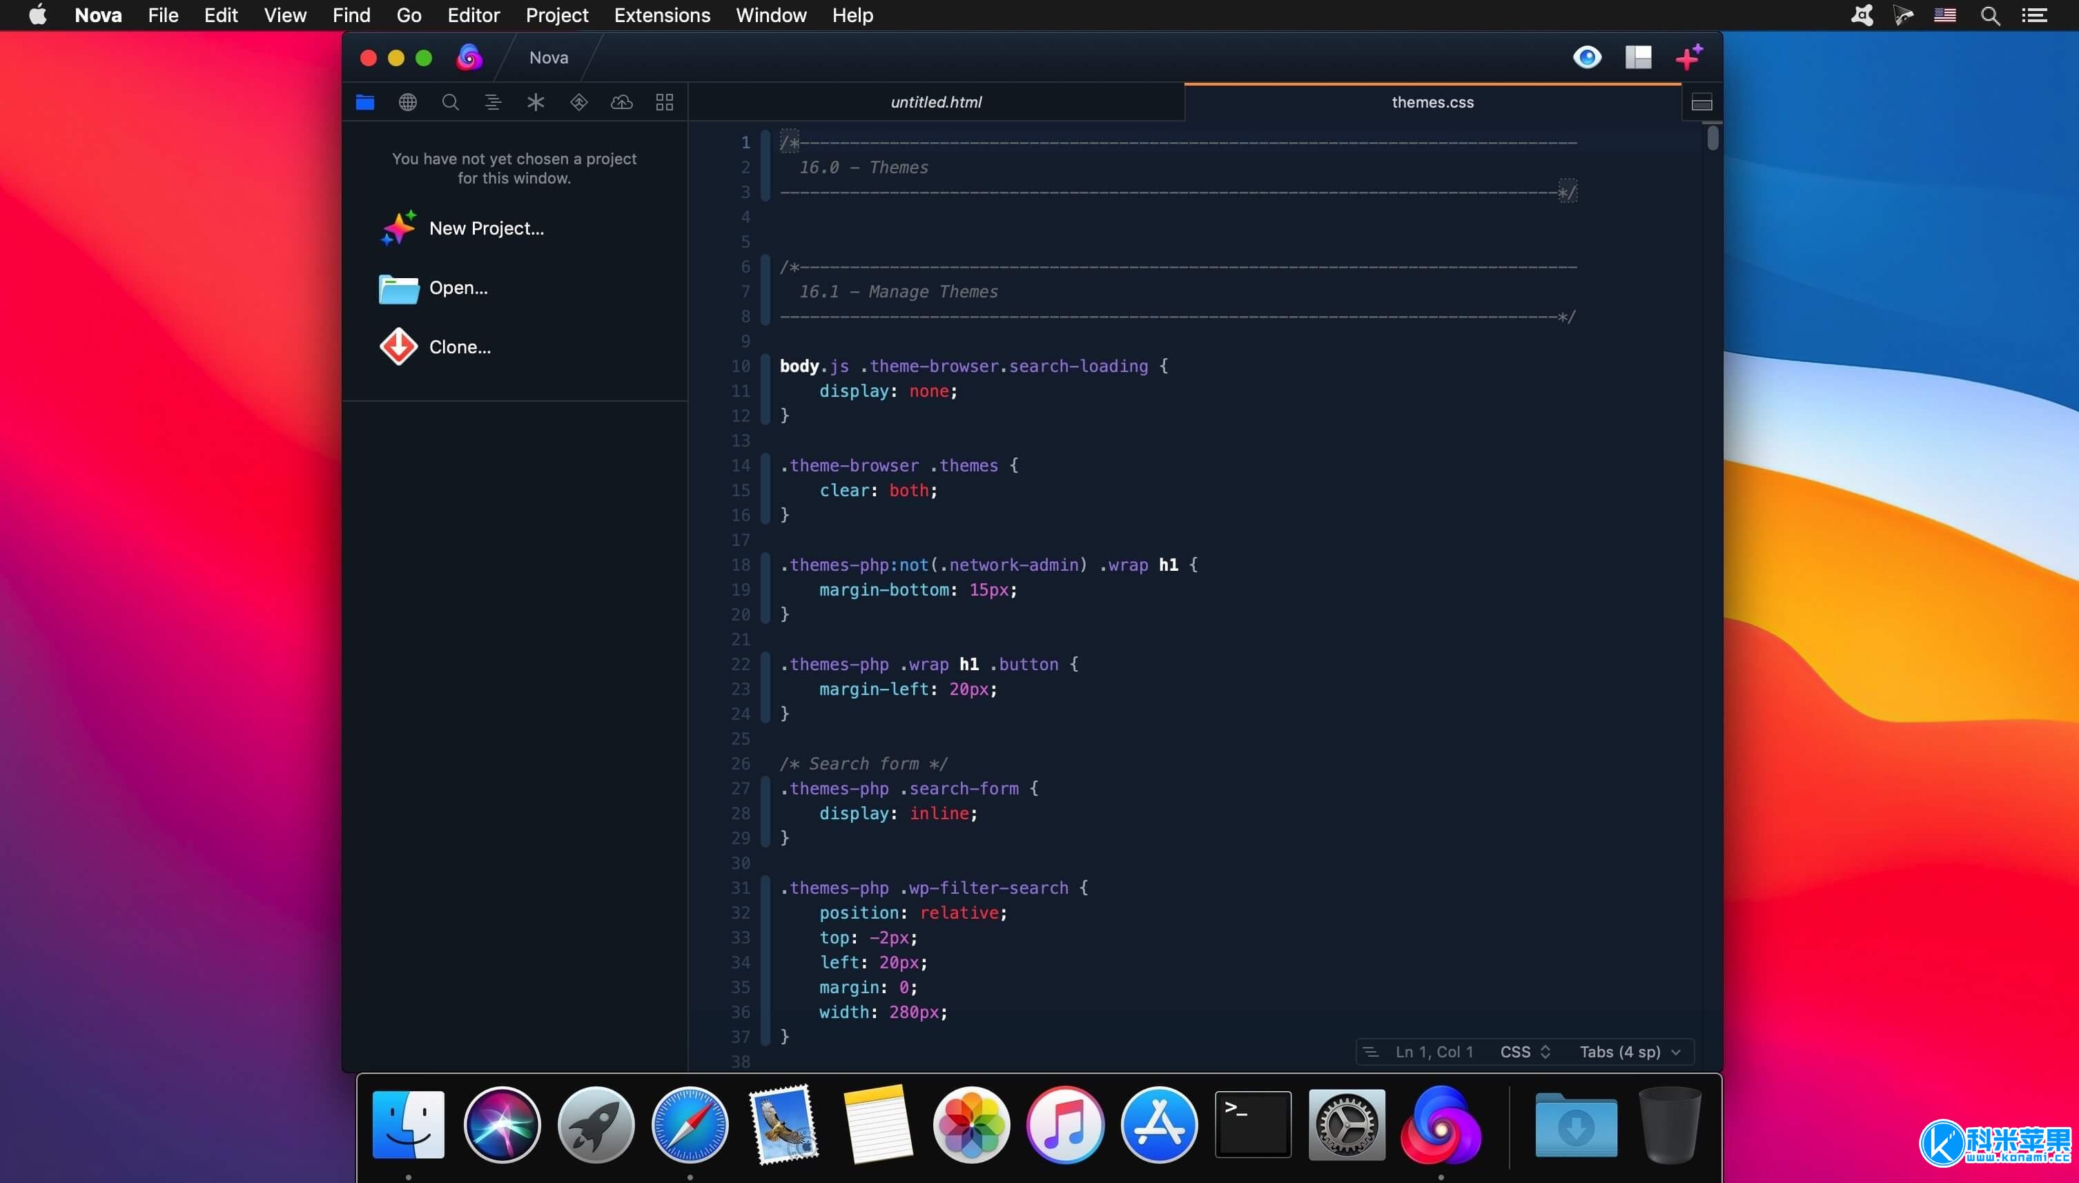The height and width of the screenshot is (1183, 2079).
Task: Open the Project menu
Action: (556, 15)
